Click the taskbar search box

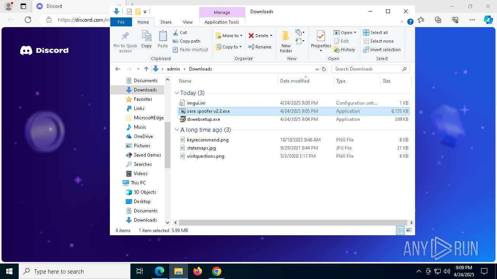coord(75,271)
